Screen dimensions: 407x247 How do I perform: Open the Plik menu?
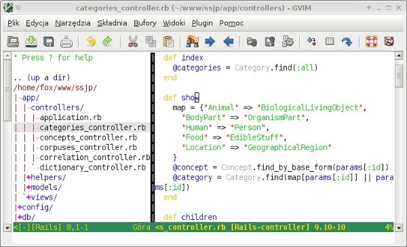14,23
